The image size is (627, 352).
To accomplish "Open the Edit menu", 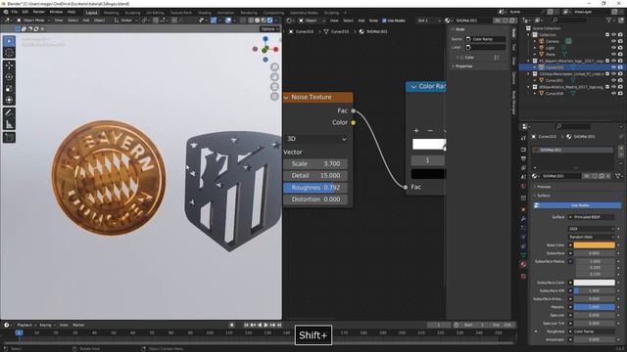I will [x=25, y=12].
